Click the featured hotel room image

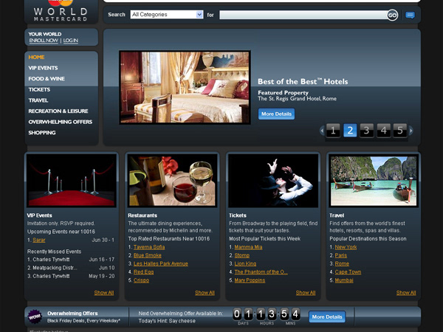(185, 87)
